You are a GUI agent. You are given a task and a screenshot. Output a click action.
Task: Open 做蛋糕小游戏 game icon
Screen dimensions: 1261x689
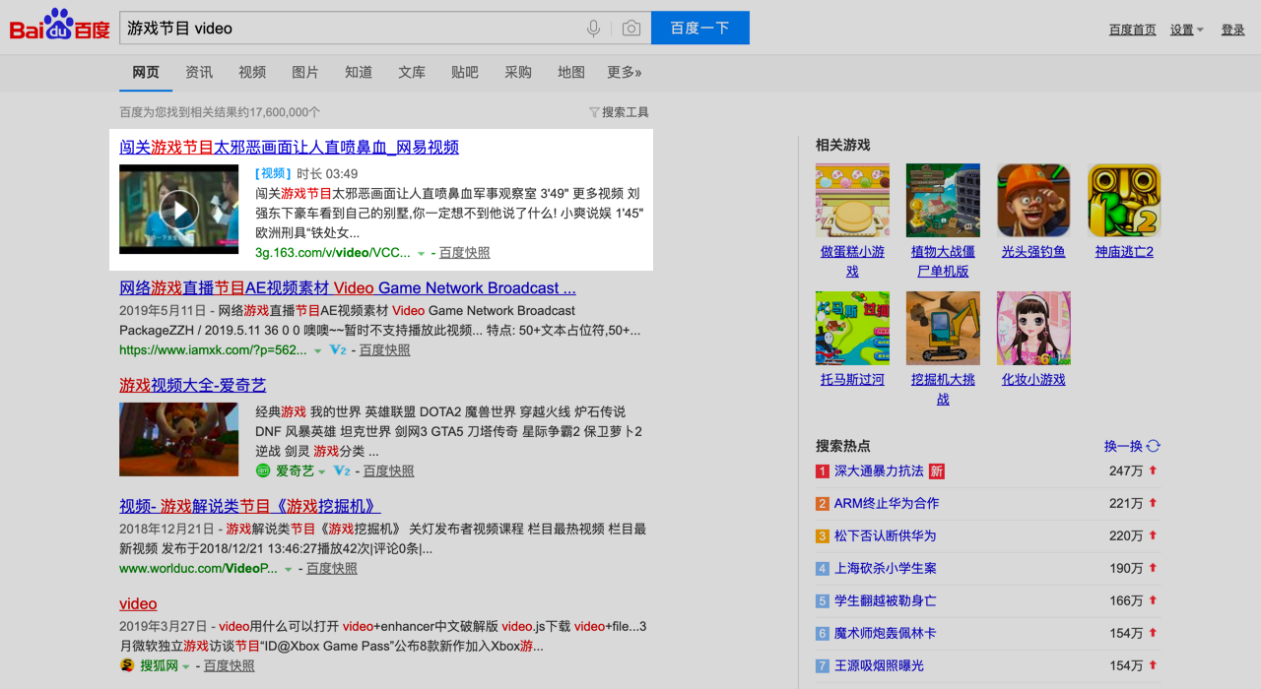852,200
